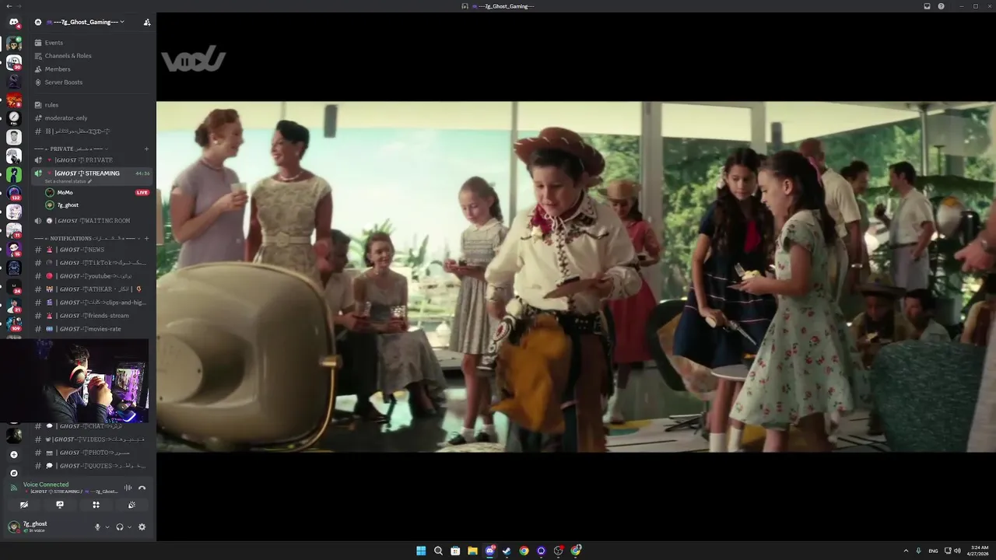The width and height of the screenshot is (996, 560).
Task: Select the server icon with badge 30
Action: (x=14, y=63)
